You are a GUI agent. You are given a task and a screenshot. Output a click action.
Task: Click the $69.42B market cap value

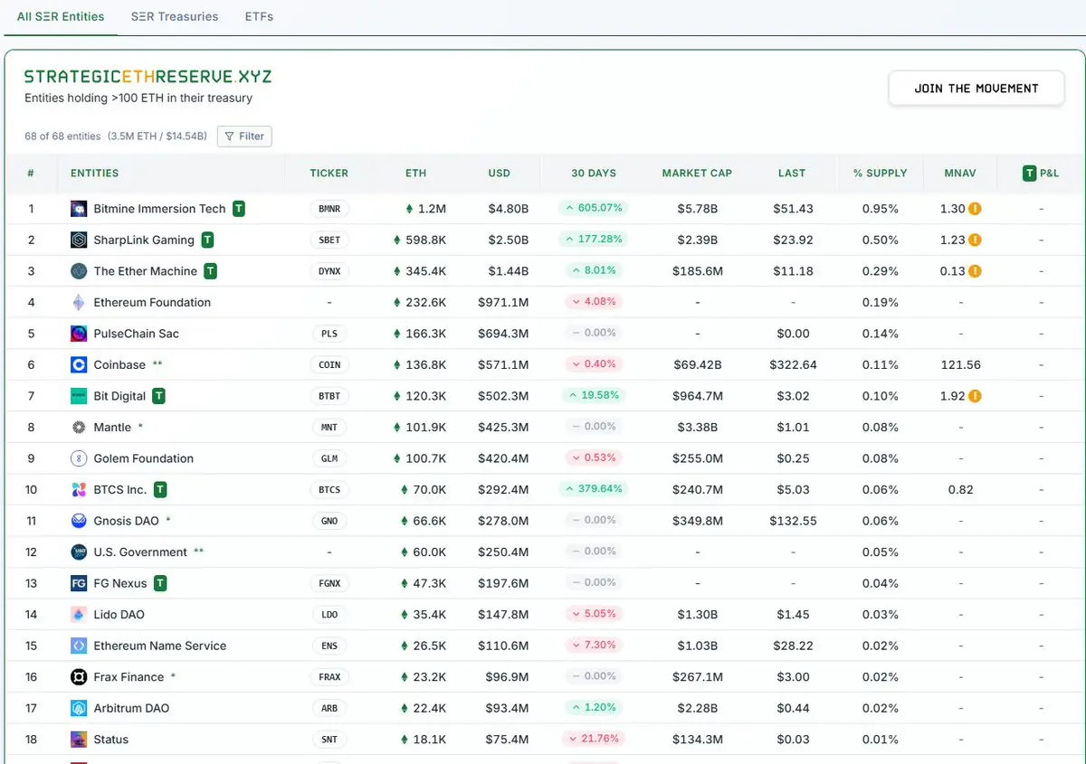(x=697, y=365)
